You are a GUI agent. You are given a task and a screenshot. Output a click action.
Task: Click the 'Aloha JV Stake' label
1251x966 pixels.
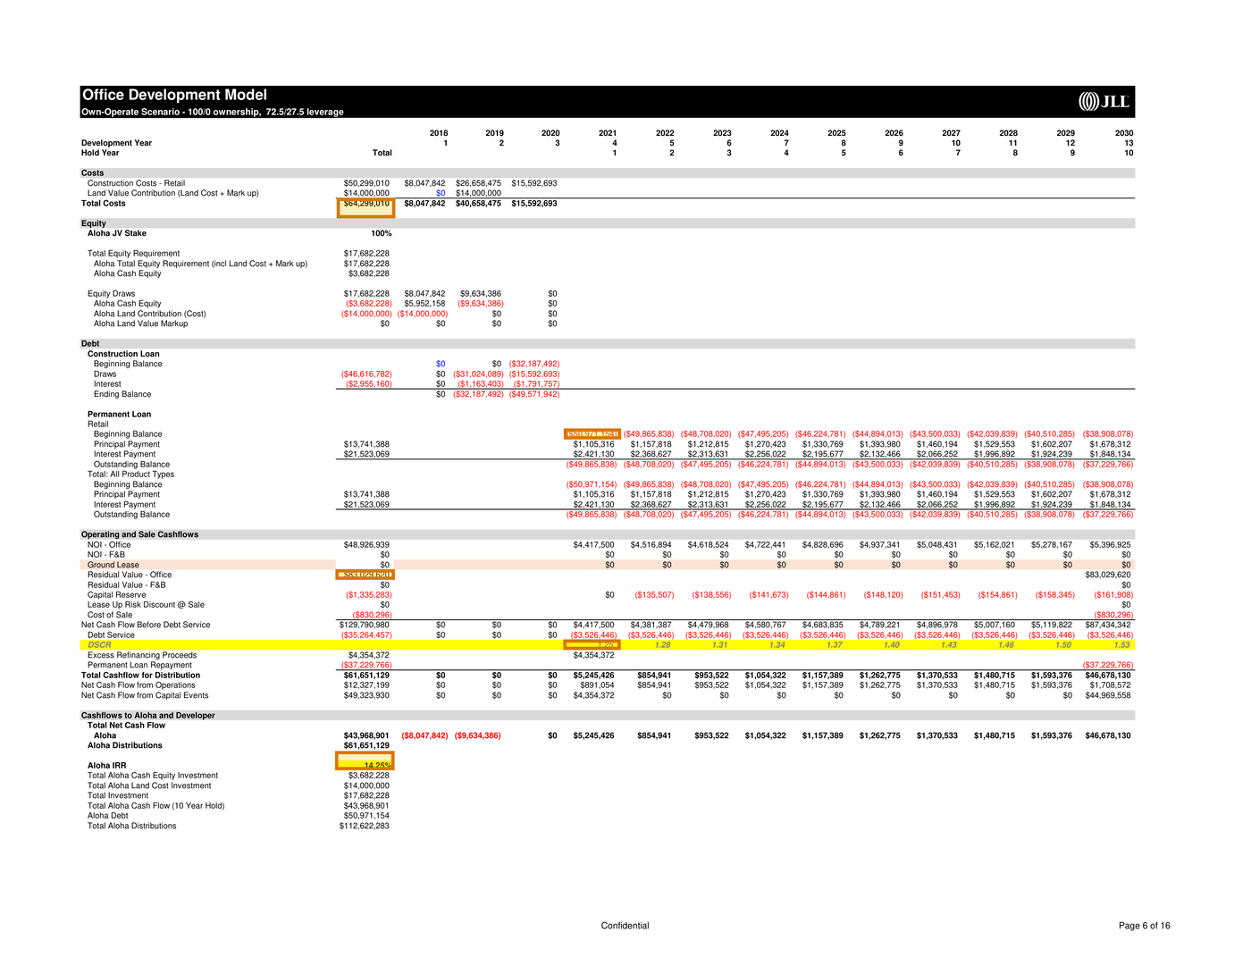point(117,233)
